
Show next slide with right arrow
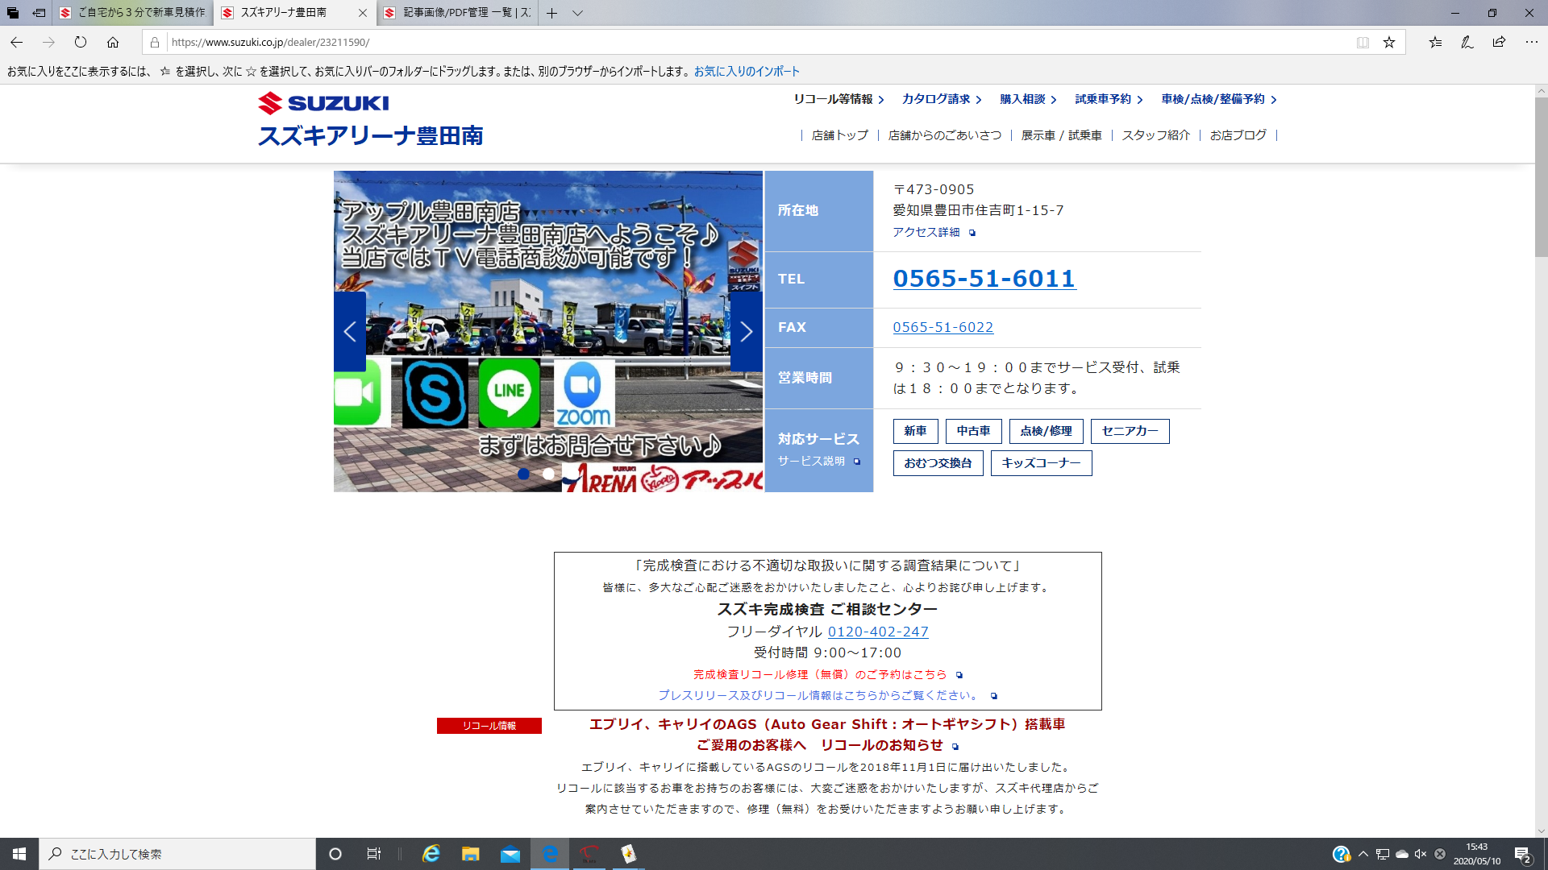click(746, 331)
